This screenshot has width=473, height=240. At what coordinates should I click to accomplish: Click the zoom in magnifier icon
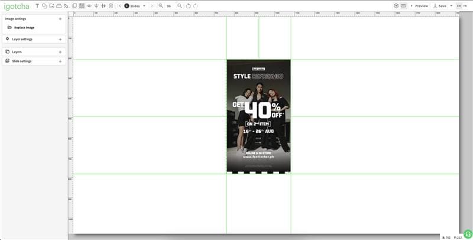161,6
